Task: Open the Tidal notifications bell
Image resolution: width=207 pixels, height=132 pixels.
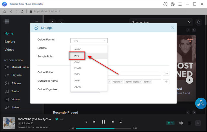Action: [199, 22]
